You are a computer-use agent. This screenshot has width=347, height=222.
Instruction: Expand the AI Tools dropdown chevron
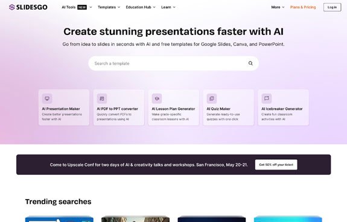click(x=91, y=7)
